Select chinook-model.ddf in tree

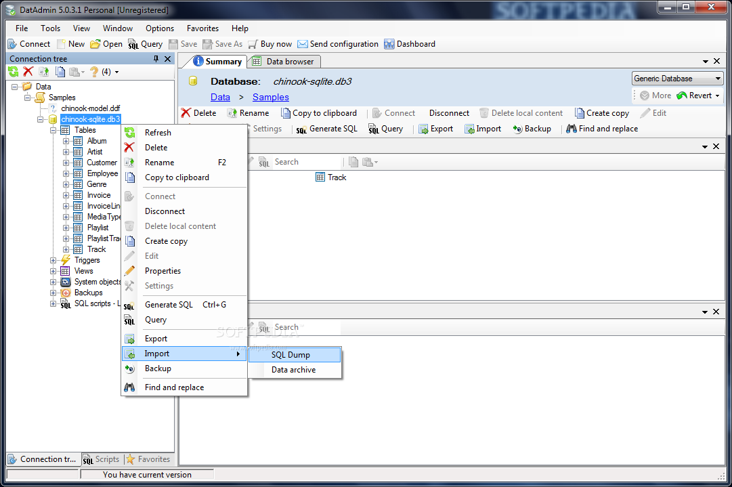[x=91, y=108]
